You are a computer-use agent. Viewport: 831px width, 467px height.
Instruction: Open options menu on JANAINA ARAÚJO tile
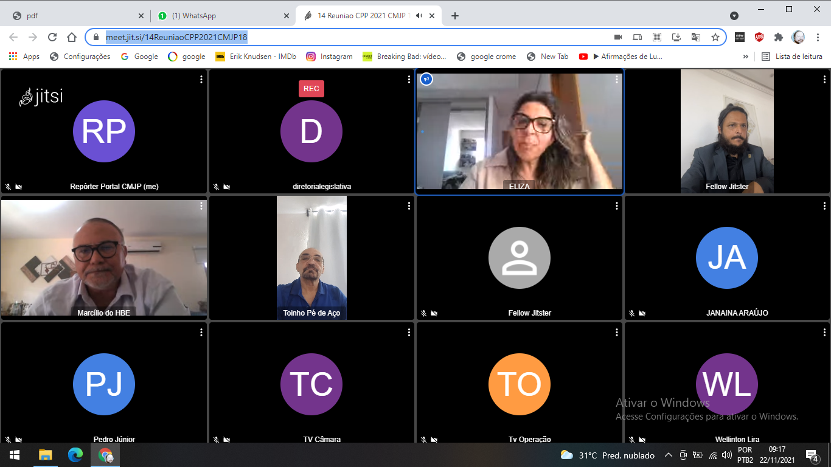click(824, 206)
